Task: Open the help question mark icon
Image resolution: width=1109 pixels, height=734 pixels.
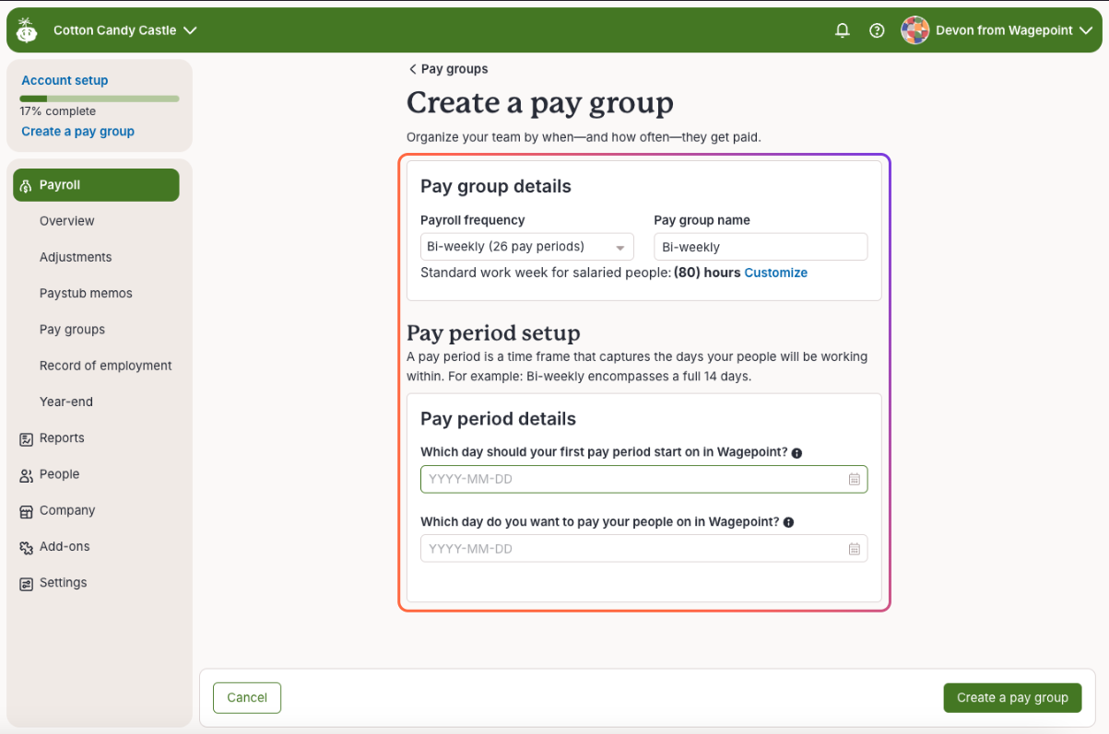Action: click(x=877, y=30)
